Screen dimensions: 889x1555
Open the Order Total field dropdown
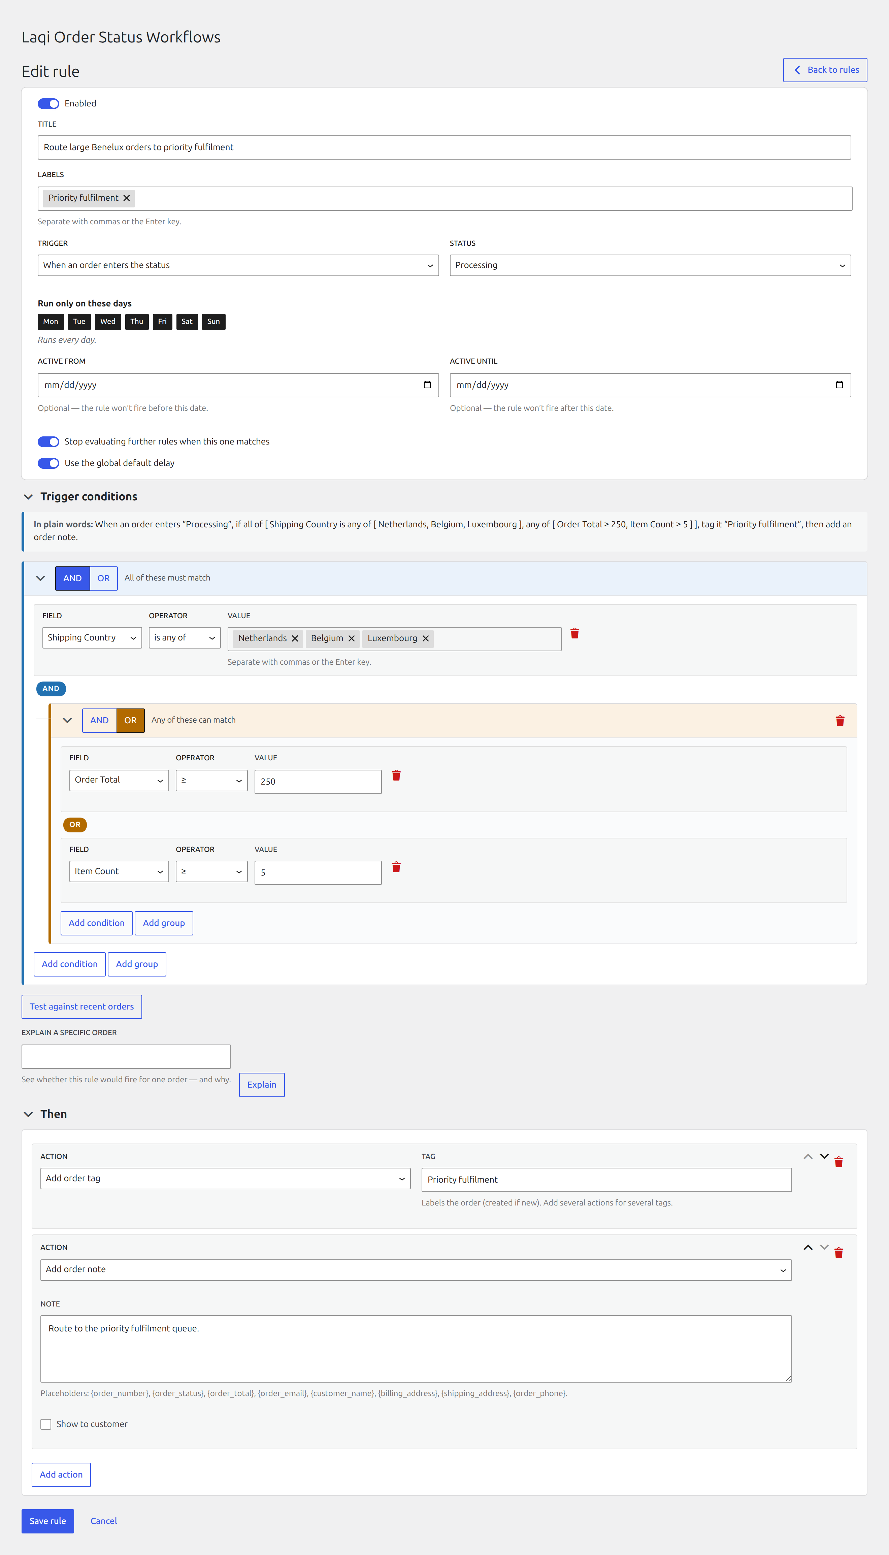pyautogui.click(x=119, y=780)
